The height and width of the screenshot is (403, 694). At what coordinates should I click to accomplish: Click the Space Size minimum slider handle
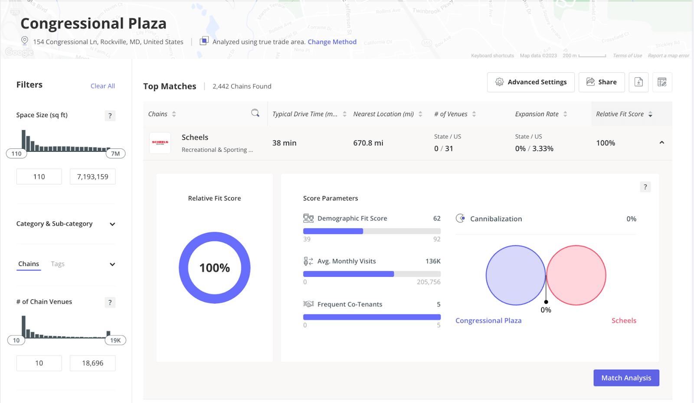click(16, 153)
